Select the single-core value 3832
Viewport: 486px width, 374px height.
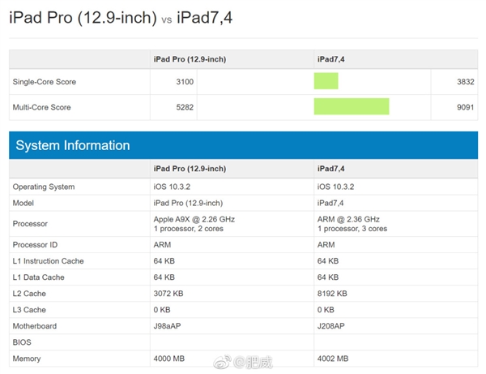pos(466,82)
